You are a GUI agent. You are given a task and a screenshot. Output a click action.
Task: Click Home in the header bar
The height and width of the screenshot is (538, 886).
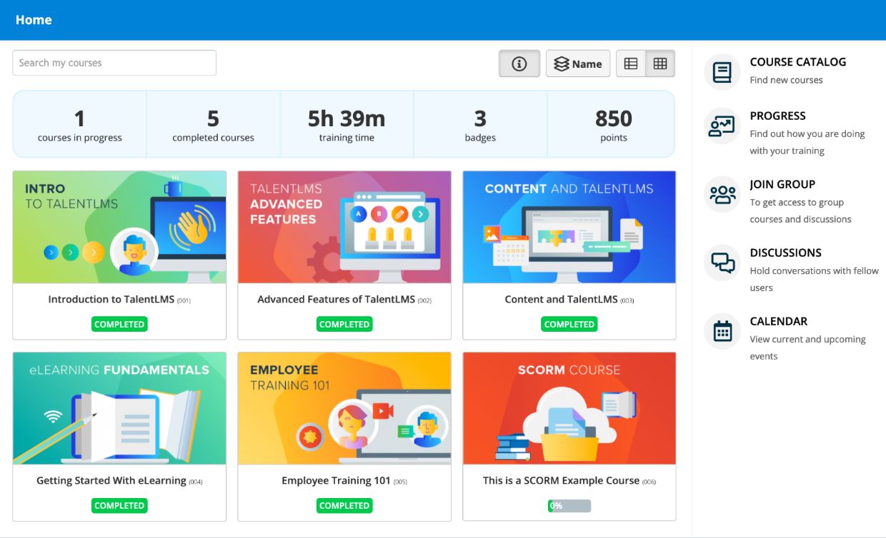click(34, 20)
